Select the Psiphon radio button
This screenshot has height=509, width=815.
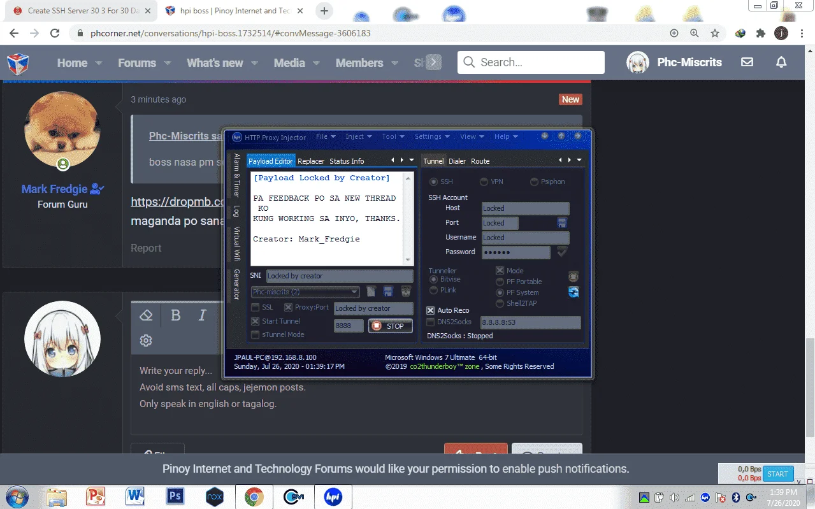pos(535,182)
